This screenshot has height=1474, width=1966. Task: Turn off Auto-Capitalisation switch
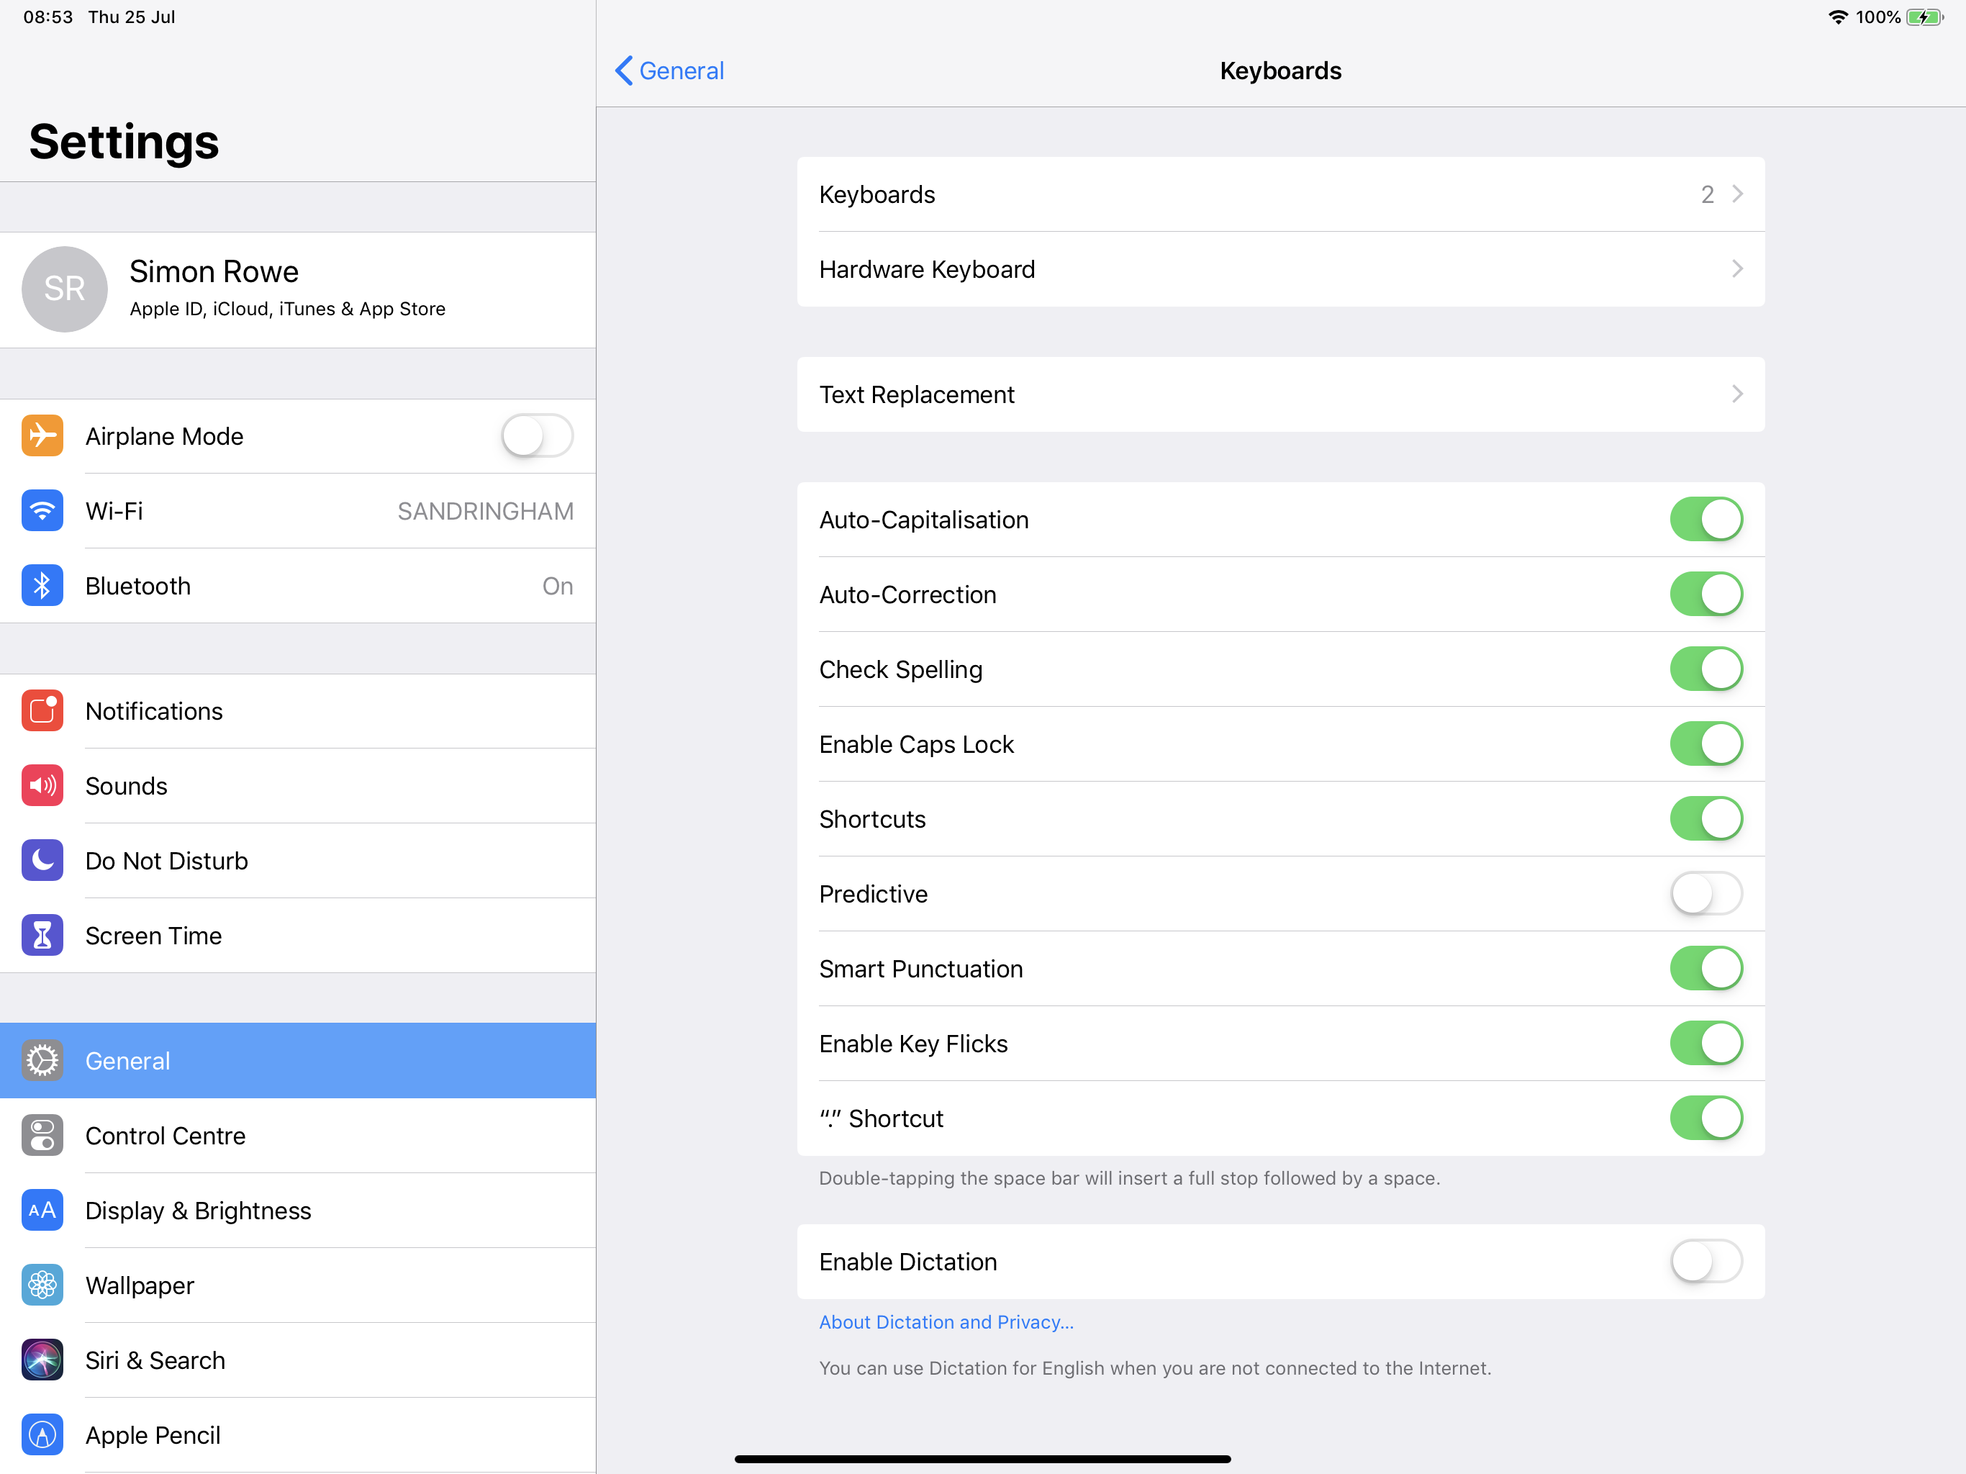point(1705,519)
